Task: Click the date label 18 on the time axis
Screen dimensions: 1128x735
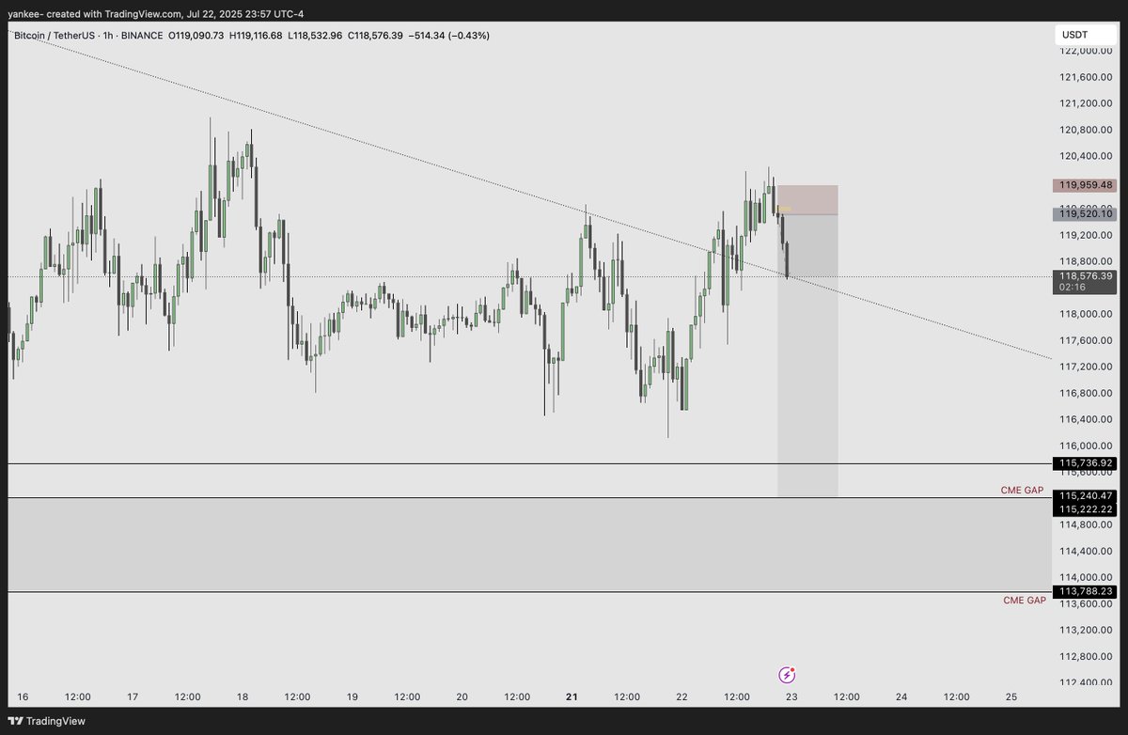Action: click(242, 696)
